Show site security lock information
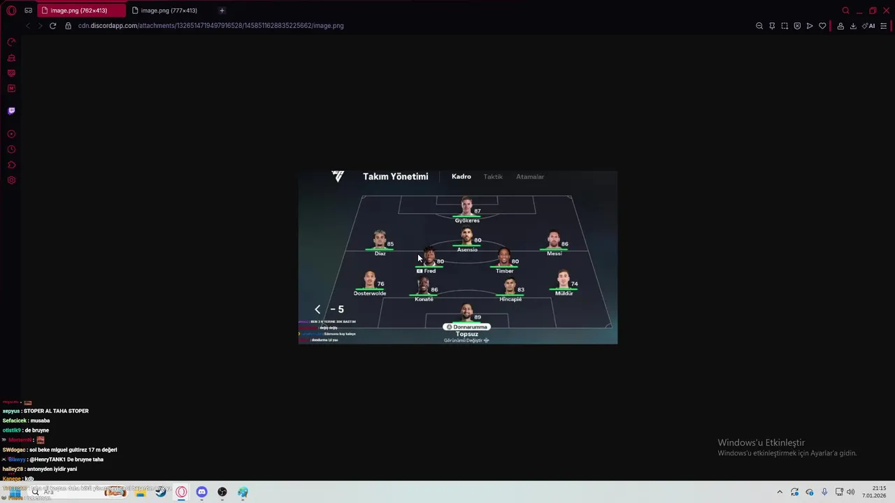895x503 pixels. click(68, 26)
